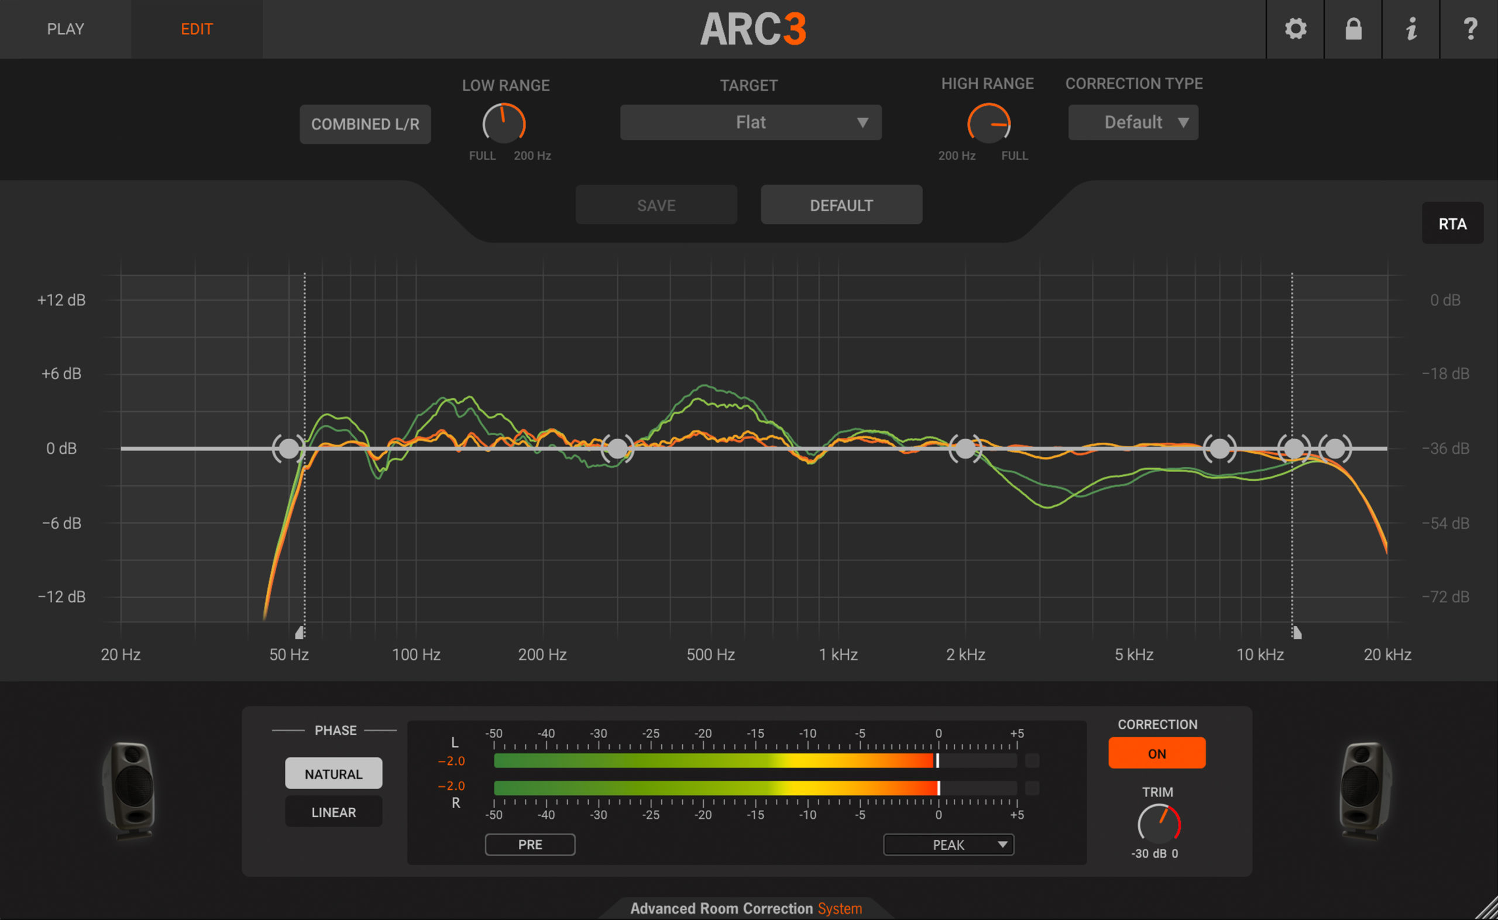The image size is (1498, 920).
Task: Select the EQ node at 2 kHz
Action: click(x=966, y=449)
